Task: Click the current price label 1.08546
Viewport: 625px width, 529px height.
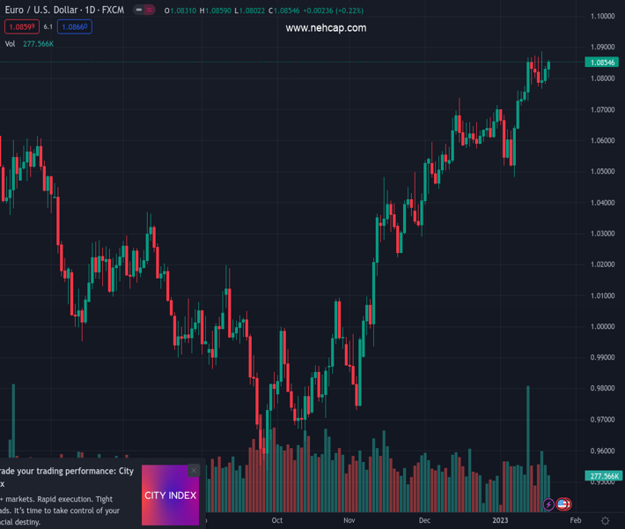Action: click(x=603, y=63)
